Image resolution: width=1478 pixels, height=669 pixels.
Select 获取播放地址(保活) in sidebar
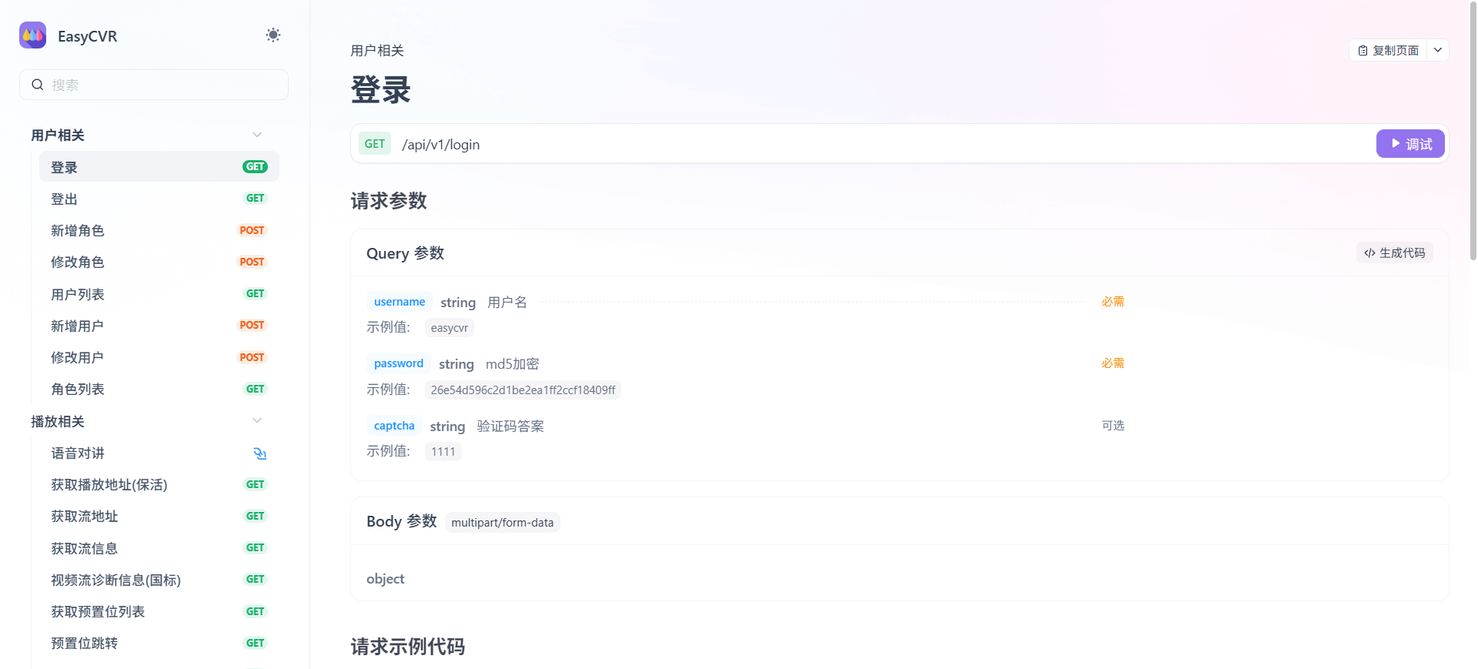coord(109,485)
